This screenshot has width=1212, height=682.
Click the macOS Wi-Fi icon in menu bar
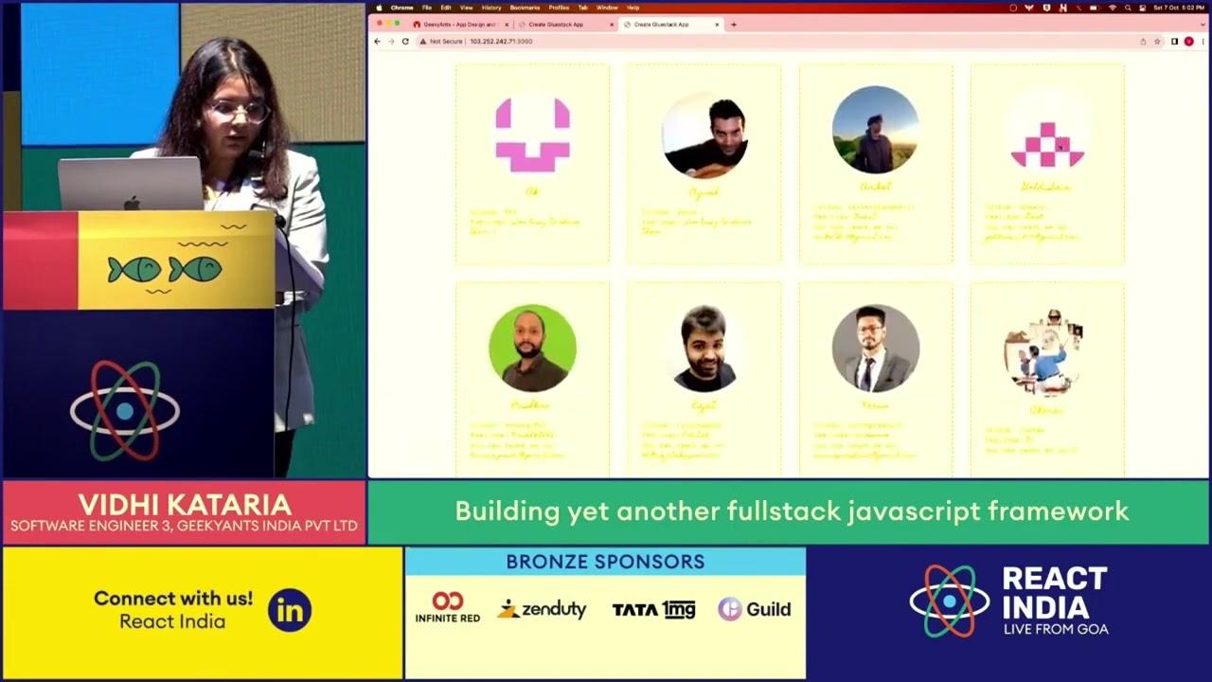coord(1113,8)
